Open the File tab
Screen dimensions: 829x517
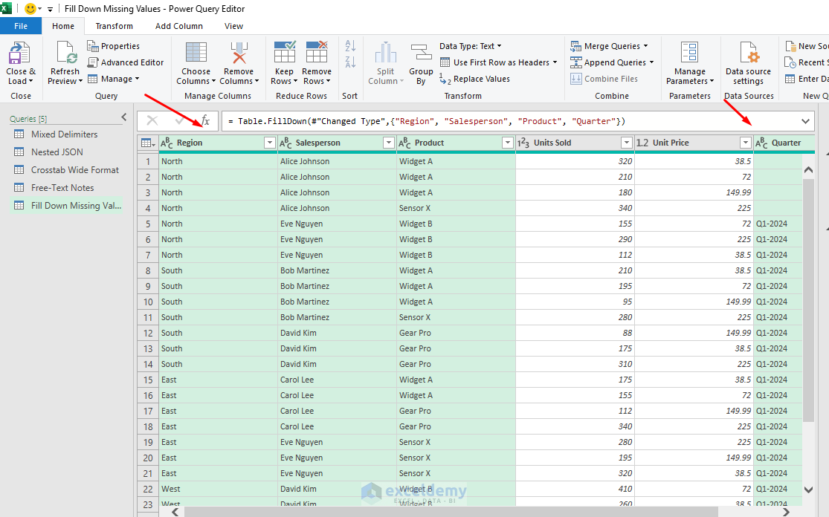click(x=21, y=26)
